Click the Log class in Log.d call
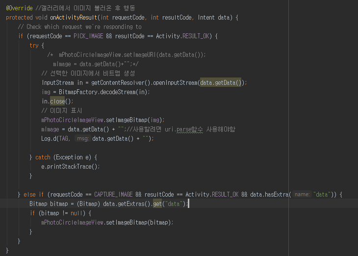The image size is (358, 256). pos(46,139)
